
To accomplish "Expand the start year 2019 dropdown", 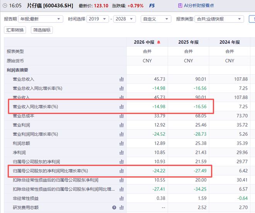I will [x=98, y=19].
